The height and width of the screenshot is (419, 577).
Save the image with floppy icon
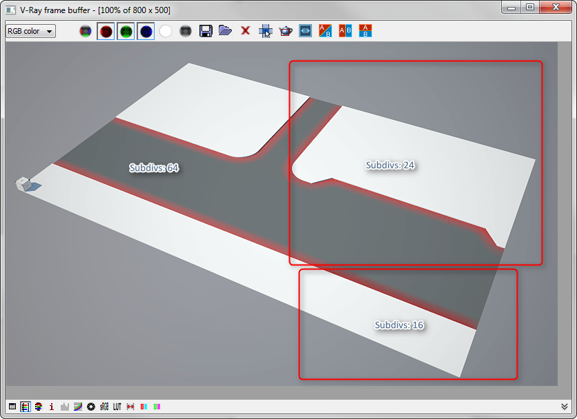(206, 31)
